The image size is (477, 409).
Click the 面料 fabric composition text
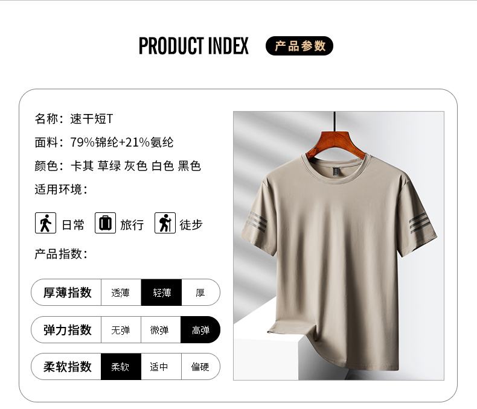[104, 142]
